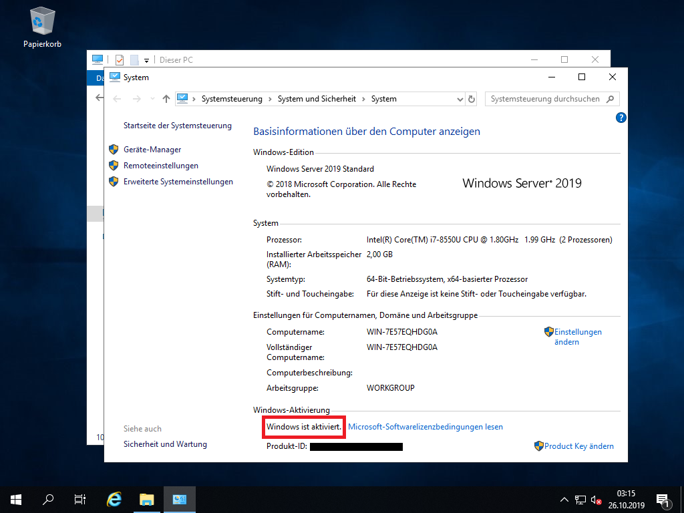Open Task View on the taskbar

80,499
